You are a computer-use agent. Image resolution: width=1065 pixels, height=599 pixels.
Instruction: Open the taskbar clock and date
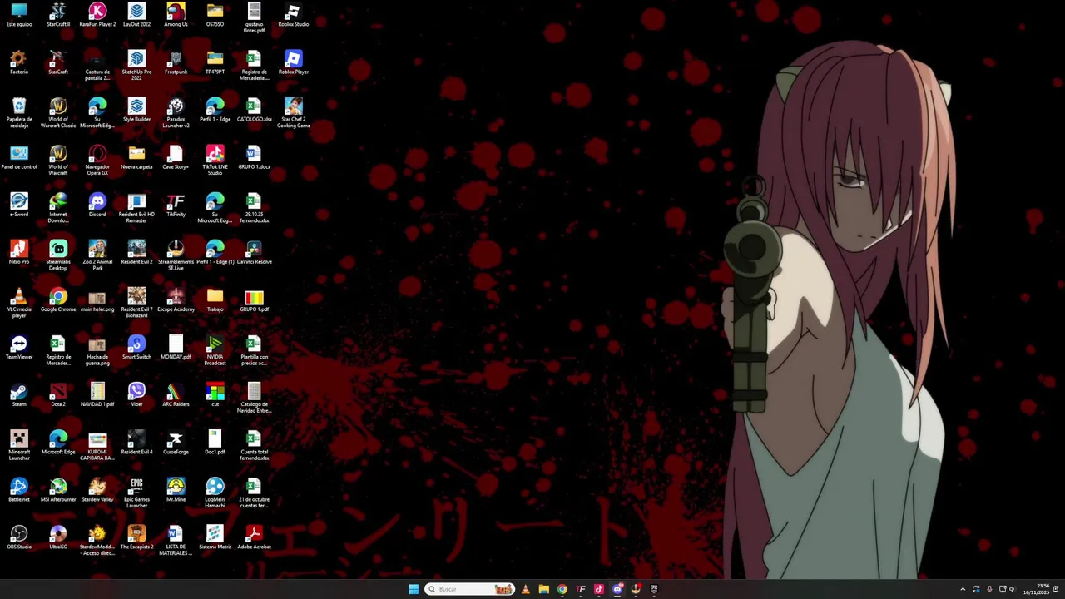[x=1036, y=589]
